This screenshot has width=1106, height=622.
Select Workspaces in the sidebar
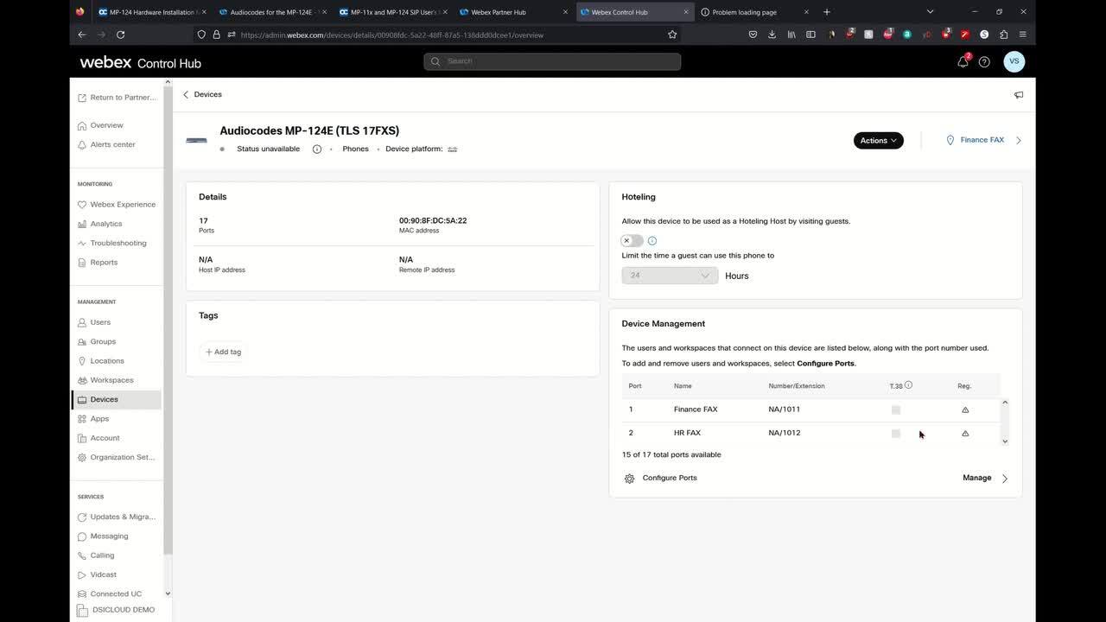tap(111, 380)
